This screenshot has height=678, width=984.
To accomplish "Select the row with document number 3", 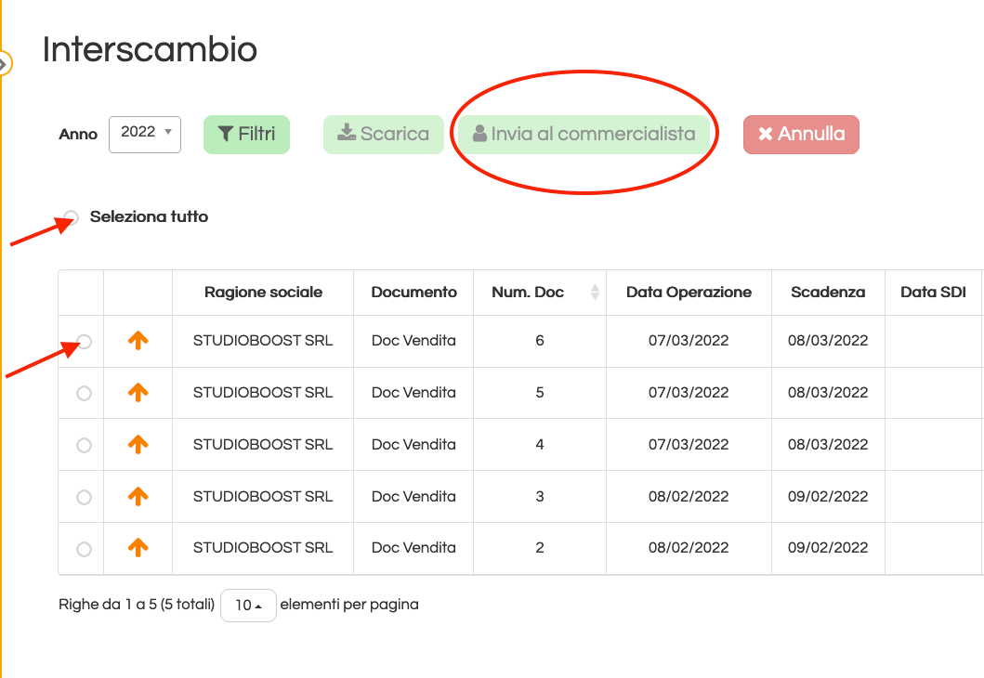I will [x=85, y=498].
